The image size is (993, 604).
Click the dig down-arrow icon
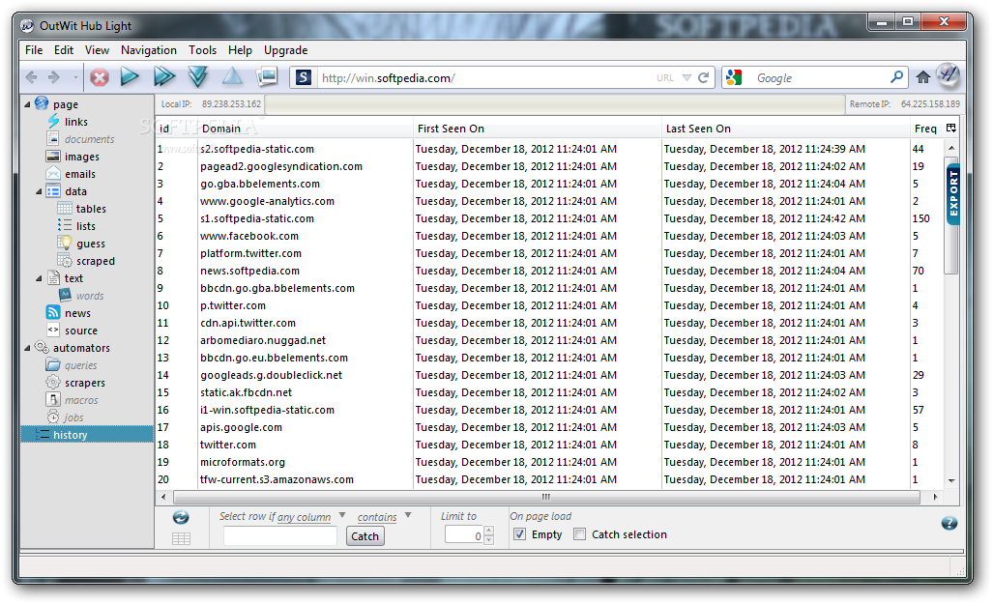tap(198, 77)
